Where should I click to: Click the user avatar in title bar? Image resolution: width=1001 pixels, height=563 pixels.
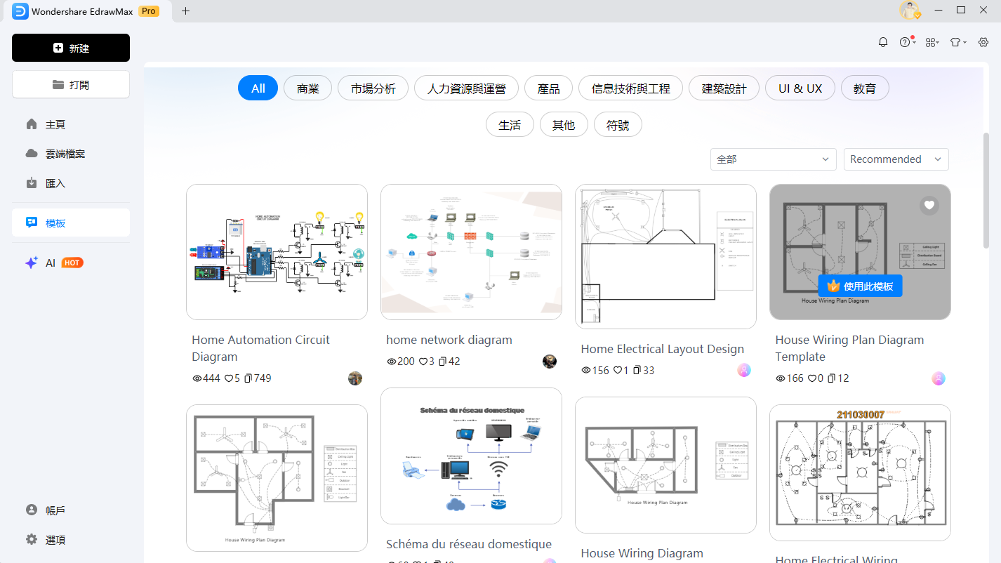click(x=910, y=11)
